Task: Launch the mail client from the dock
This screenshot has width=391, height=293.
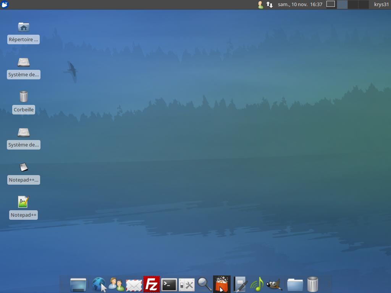Action: (134, 285)
